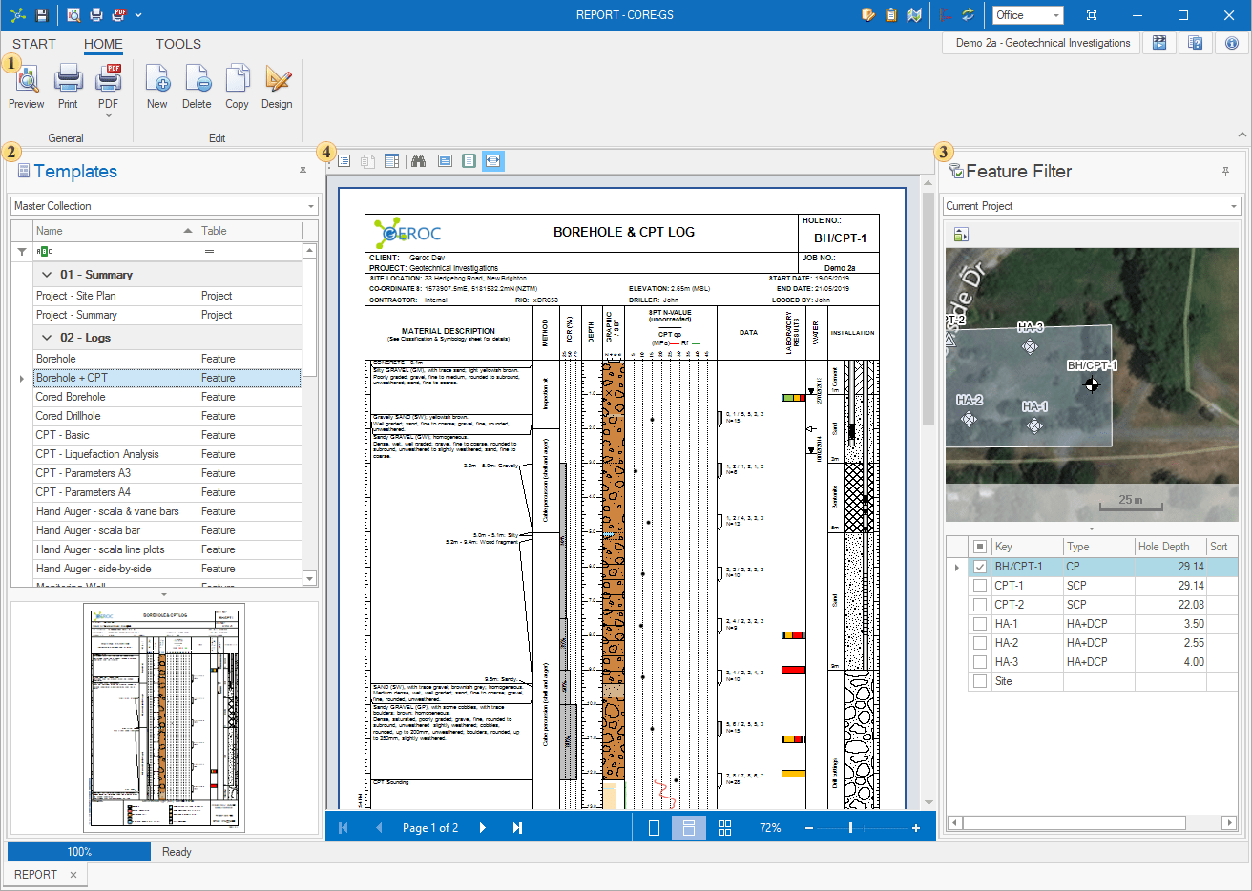
Task: Click the template preview thumbnail
Action: pyautogui.click(x=164, y=717)
